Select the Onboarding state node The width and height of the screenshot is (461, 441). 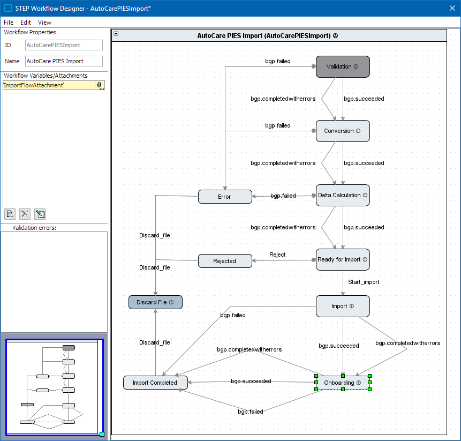(x=343, y=383)
